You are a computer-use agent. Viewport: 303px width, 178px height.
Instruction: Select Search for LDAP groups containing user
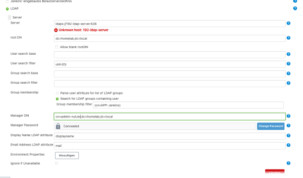point(57,99)
